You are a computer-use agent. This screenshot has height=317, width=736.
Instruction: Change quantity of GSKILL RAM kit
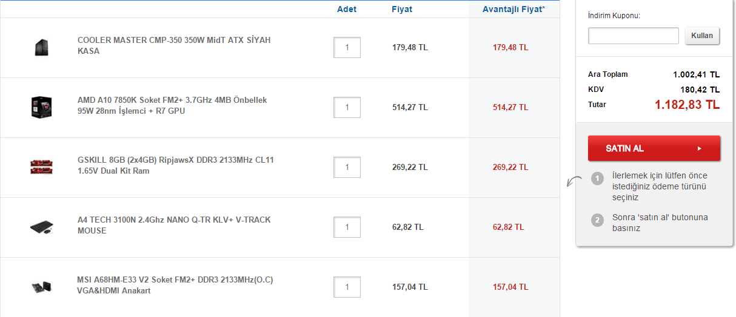pyautogui.click(x=347, y=167)
